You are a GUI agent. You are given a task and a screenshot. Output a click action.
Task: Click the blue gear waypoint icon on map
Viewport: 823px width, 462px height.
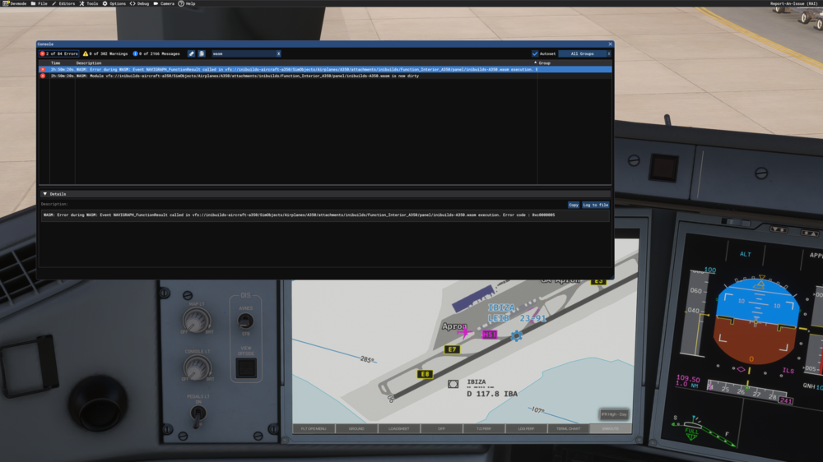click(x=517, y=336)
